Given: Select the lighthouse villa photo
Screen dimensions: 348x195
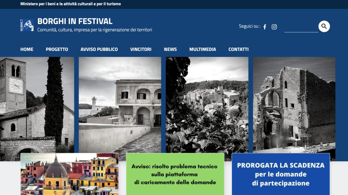Looking at the screenshot, I should pyautogui.click(x=120, y=104).
